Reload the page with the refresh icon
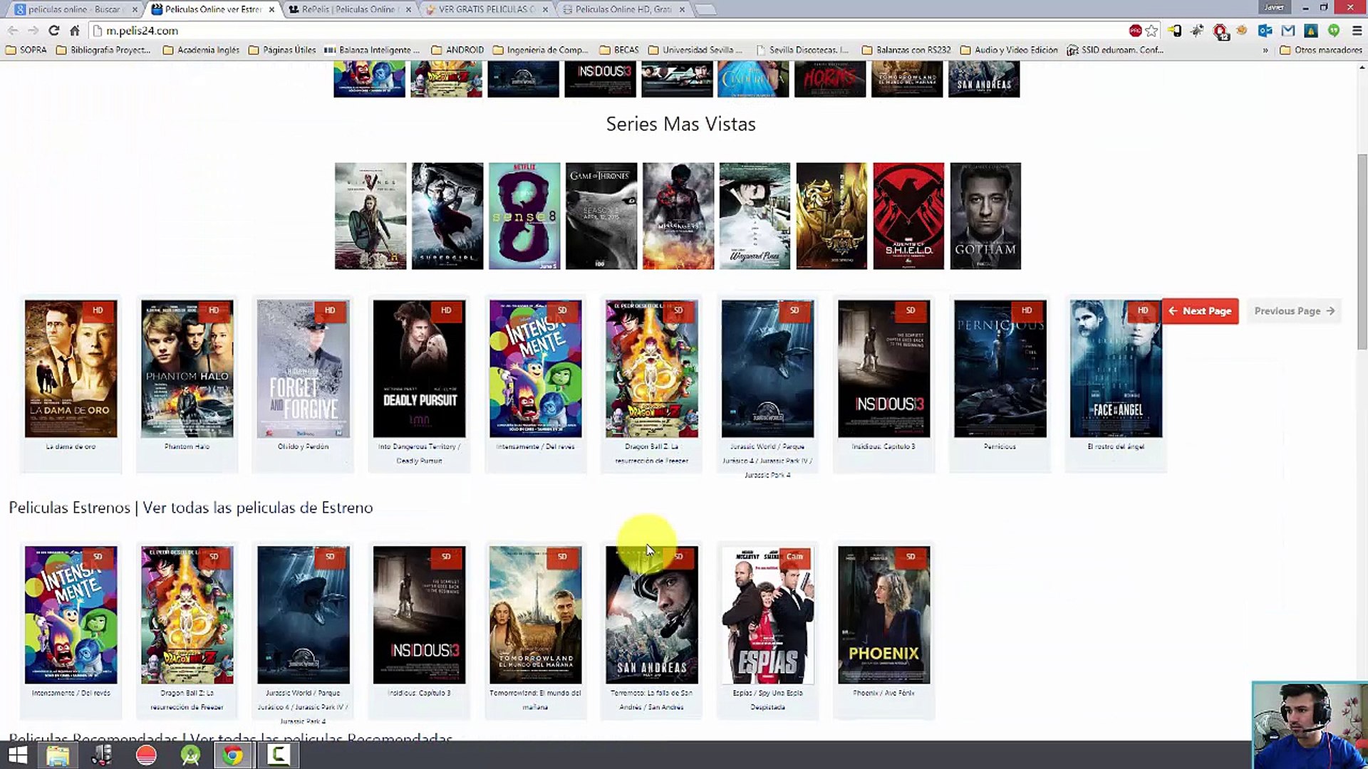This screenshot has width=1368, height=769. [54, 31]
